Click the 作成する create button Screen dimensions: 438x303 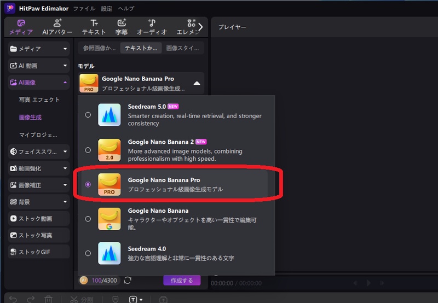182,281
